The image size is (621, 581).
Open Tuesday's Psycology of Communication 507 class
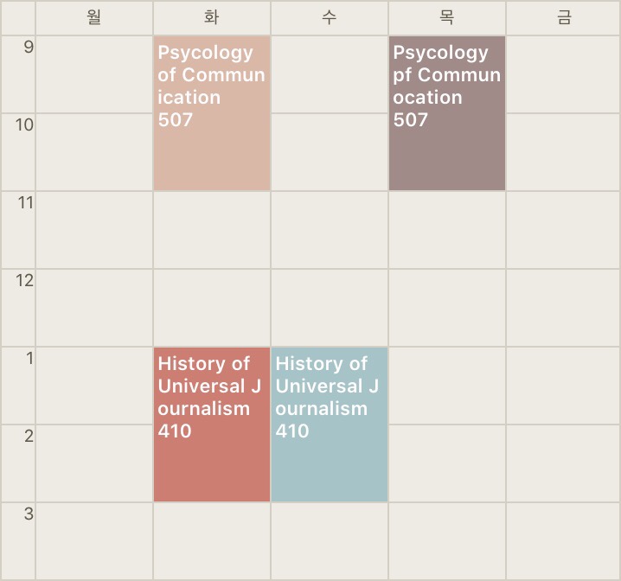[x=212, y=113]
